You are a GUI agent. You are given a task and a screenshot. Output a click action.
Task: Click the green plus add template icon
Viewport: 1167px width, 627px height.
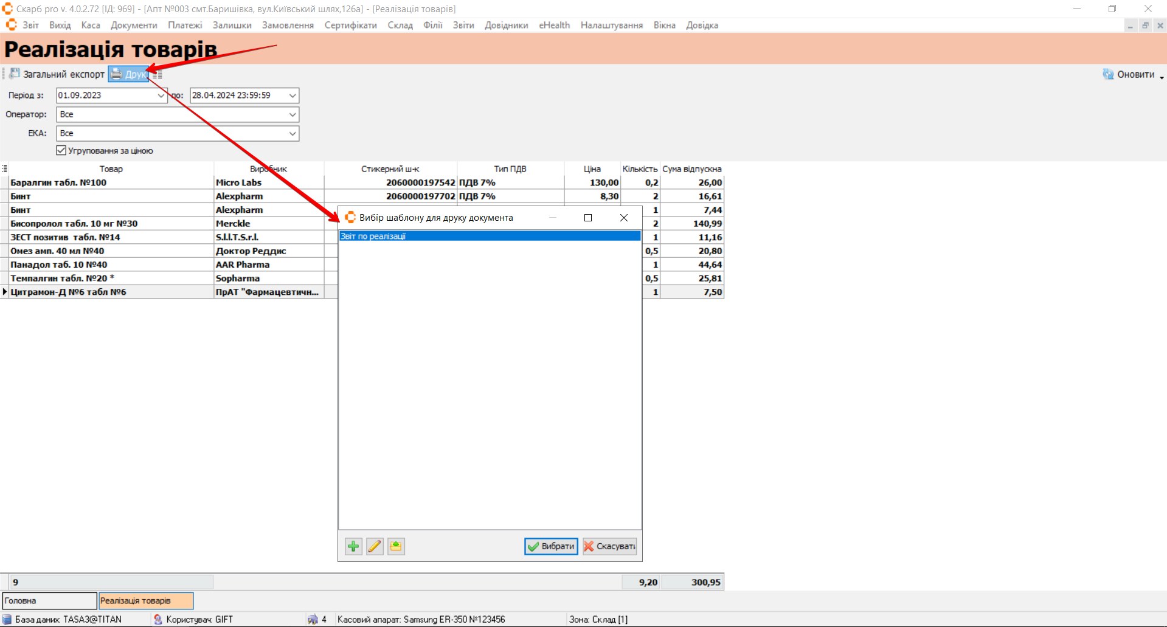tap(353, 546)
